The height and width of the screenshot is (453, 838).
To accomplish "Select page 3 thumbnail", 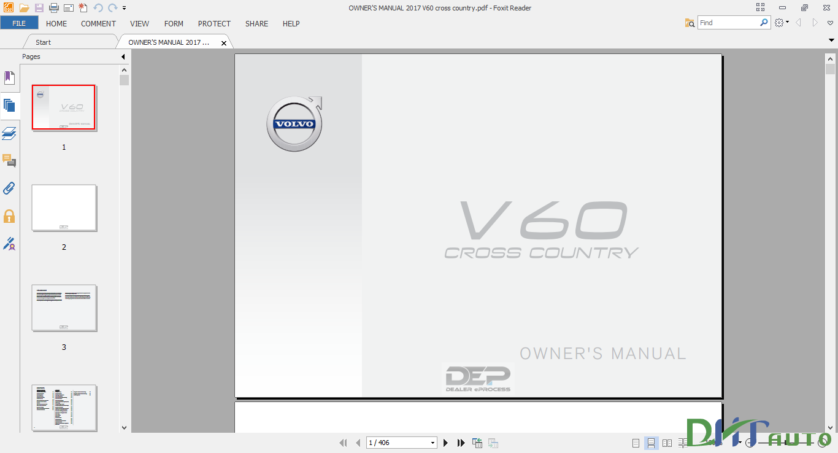I will pos(64,308).
